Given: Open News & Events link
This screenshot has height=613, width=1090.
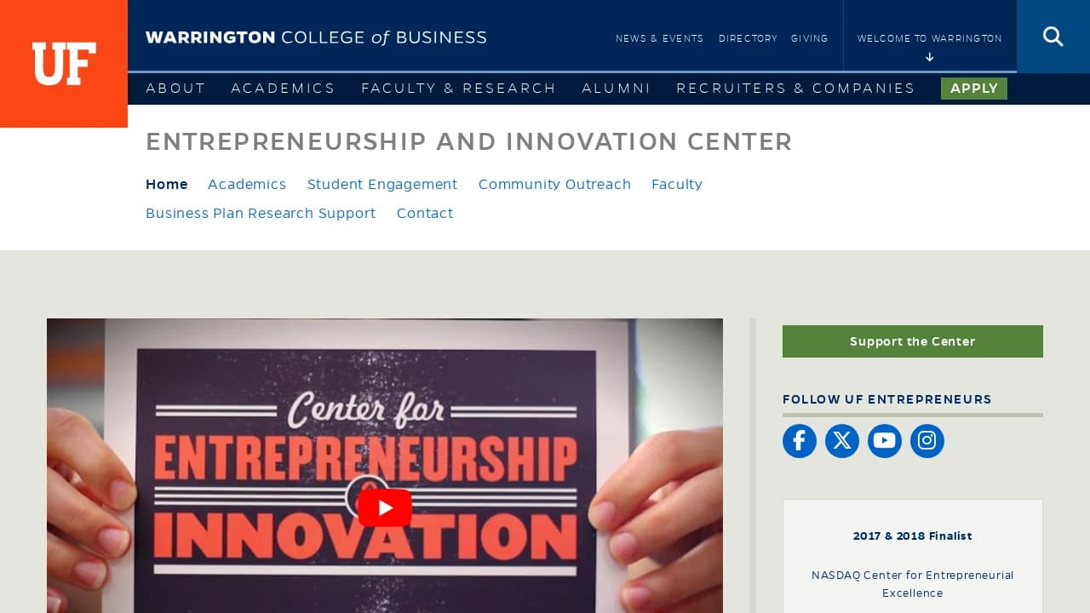Looking at the screenshot, I should coord(659,38).
